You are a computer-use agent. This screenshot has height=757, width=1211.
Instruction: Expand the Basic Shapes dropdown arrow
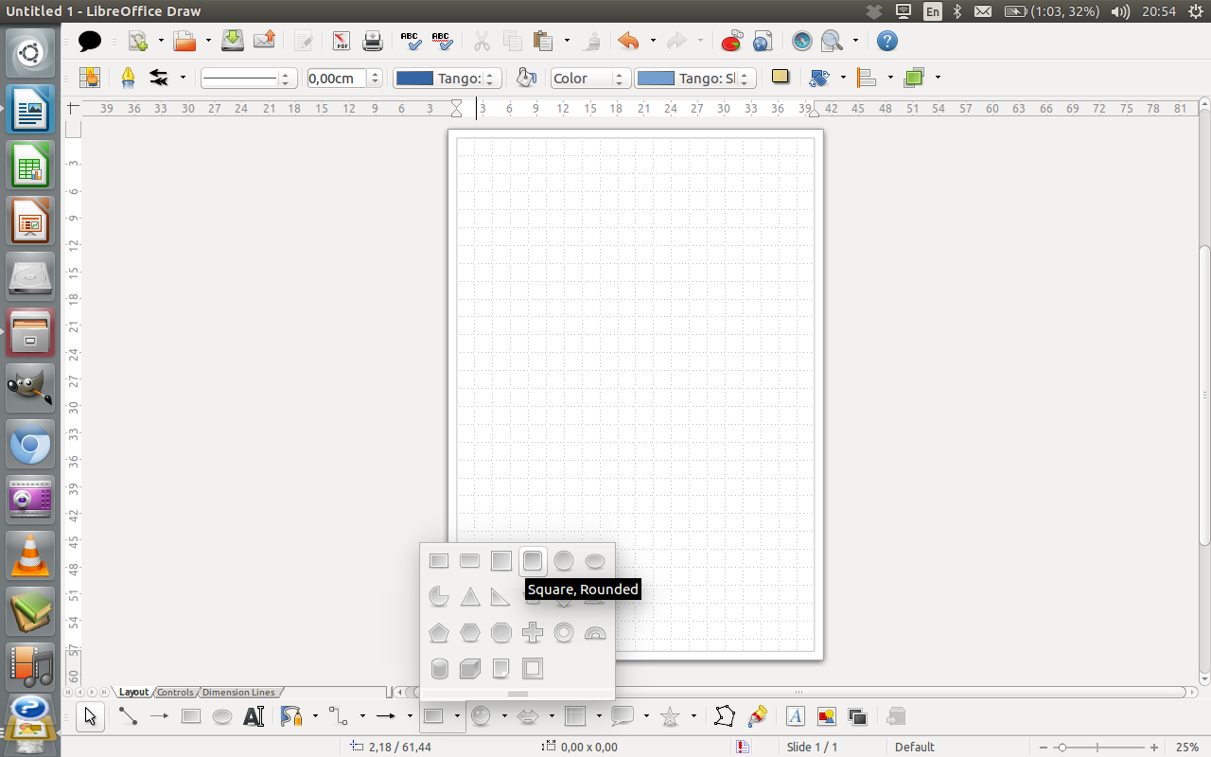point(457,717)
